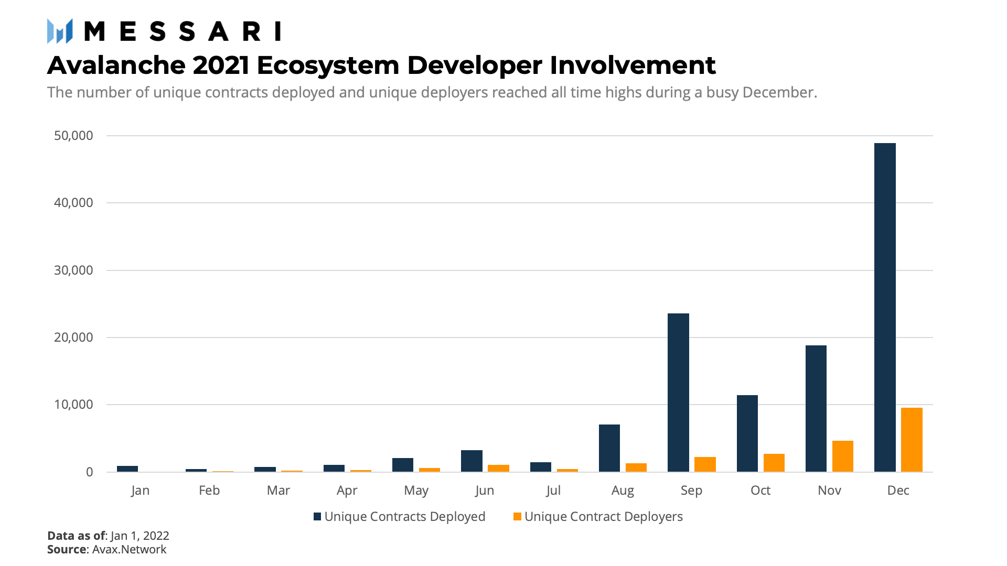Select the May orange deployers bar

coord(430,470)
